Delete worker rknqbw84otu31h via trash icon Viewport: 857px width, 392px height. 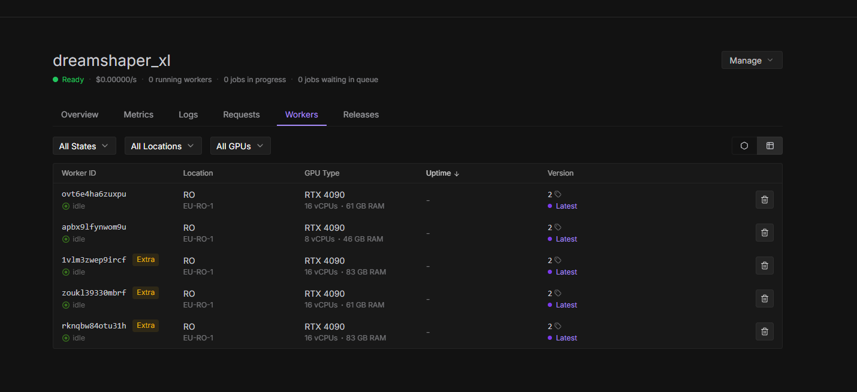(764, 331)
